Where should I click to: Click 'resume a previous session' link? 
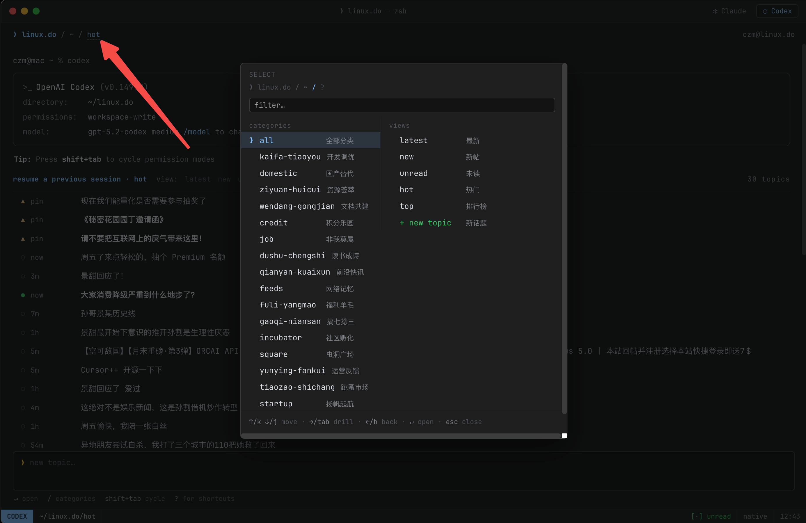tap(67, 179)
